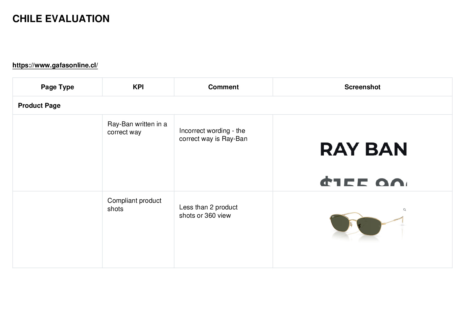Click empty Page Type cell beside Ray-Ban KPI
The width and height of the screenshot is (465, 329).
(57, 153)
